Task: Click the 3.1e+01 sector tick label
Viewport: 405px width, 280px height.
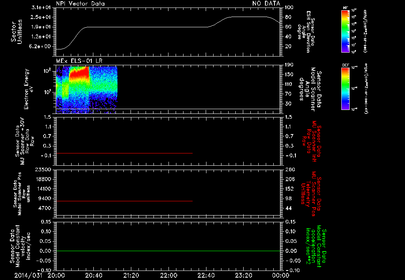Action: tap(41, 7)
